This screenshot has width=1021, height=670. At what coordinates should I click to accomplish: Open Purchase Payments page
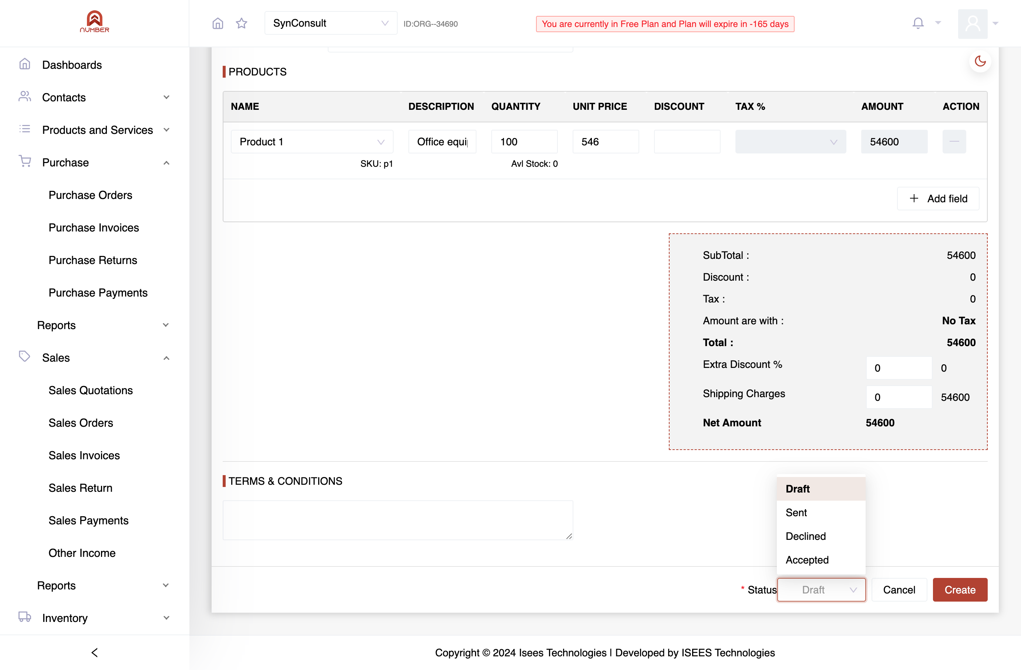[x=98, y=293]
